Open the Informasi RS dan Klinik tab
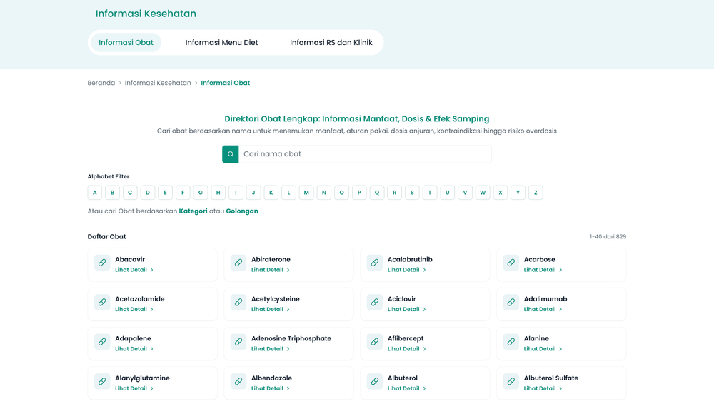Viewport: 714px width, 404px height. [x=331, y=42]
